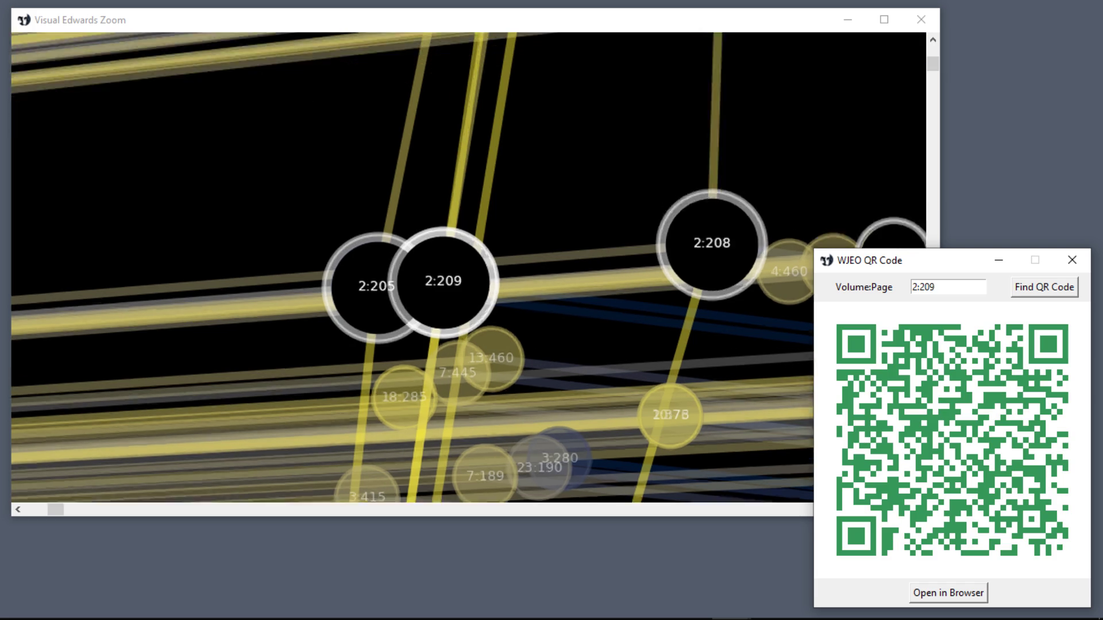Click the Find QR Code button
1103x620 pixels.
coord(1044,287)
